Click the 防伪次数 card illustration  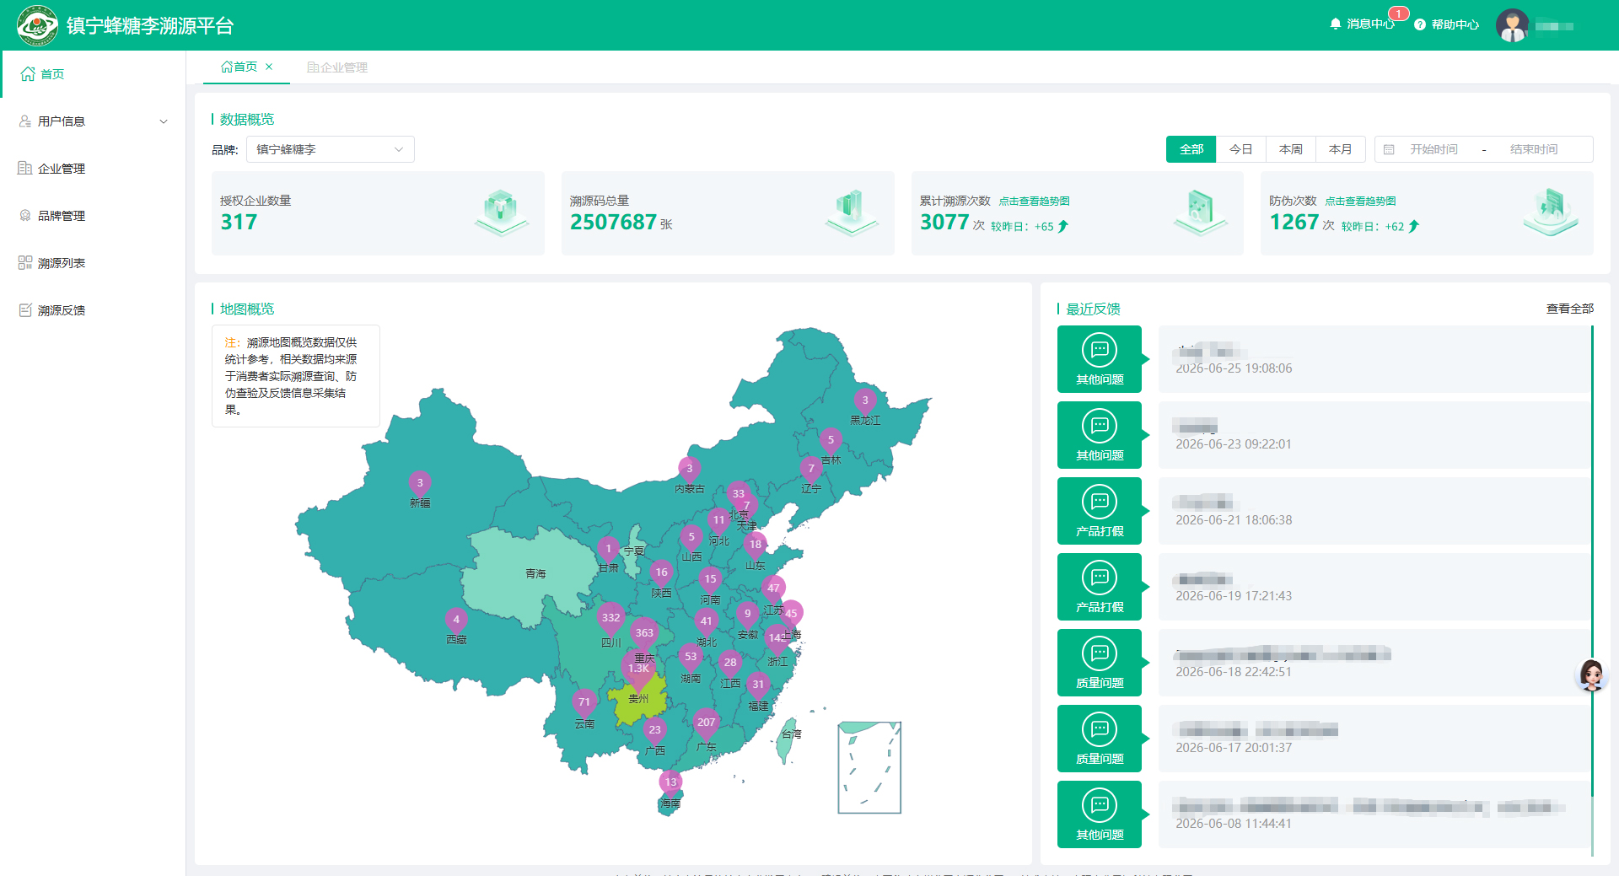(1551, 212)
